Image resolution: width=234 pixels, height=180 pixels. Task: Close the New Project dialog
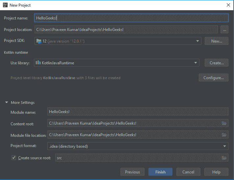[x=228, y=5]
